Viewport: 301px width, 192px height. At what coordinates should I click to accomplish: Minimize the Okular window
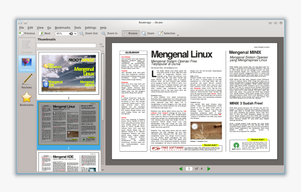coord(270,22)
